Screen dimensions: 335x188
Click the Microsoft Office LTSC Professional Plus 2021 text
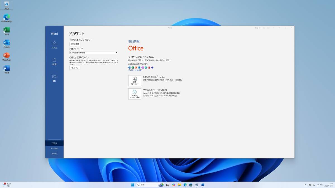[149, 60]
